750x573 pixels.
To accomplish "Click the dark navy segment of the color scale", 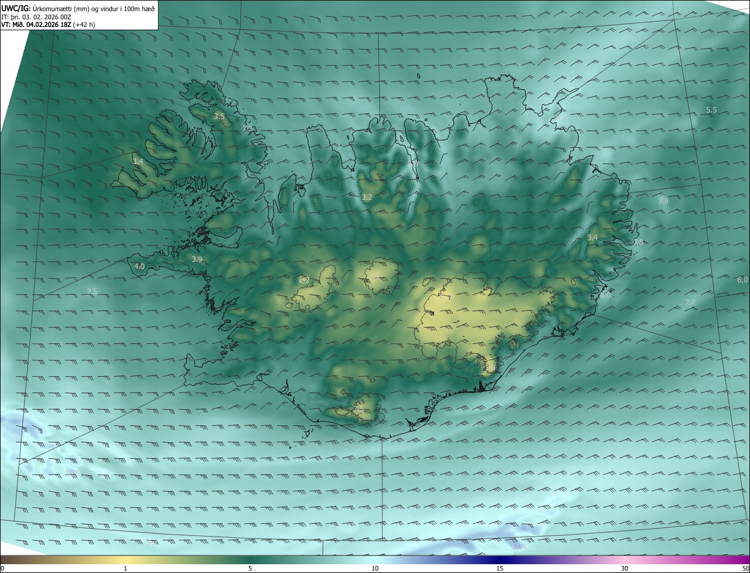I will click(x=500, y=560).
